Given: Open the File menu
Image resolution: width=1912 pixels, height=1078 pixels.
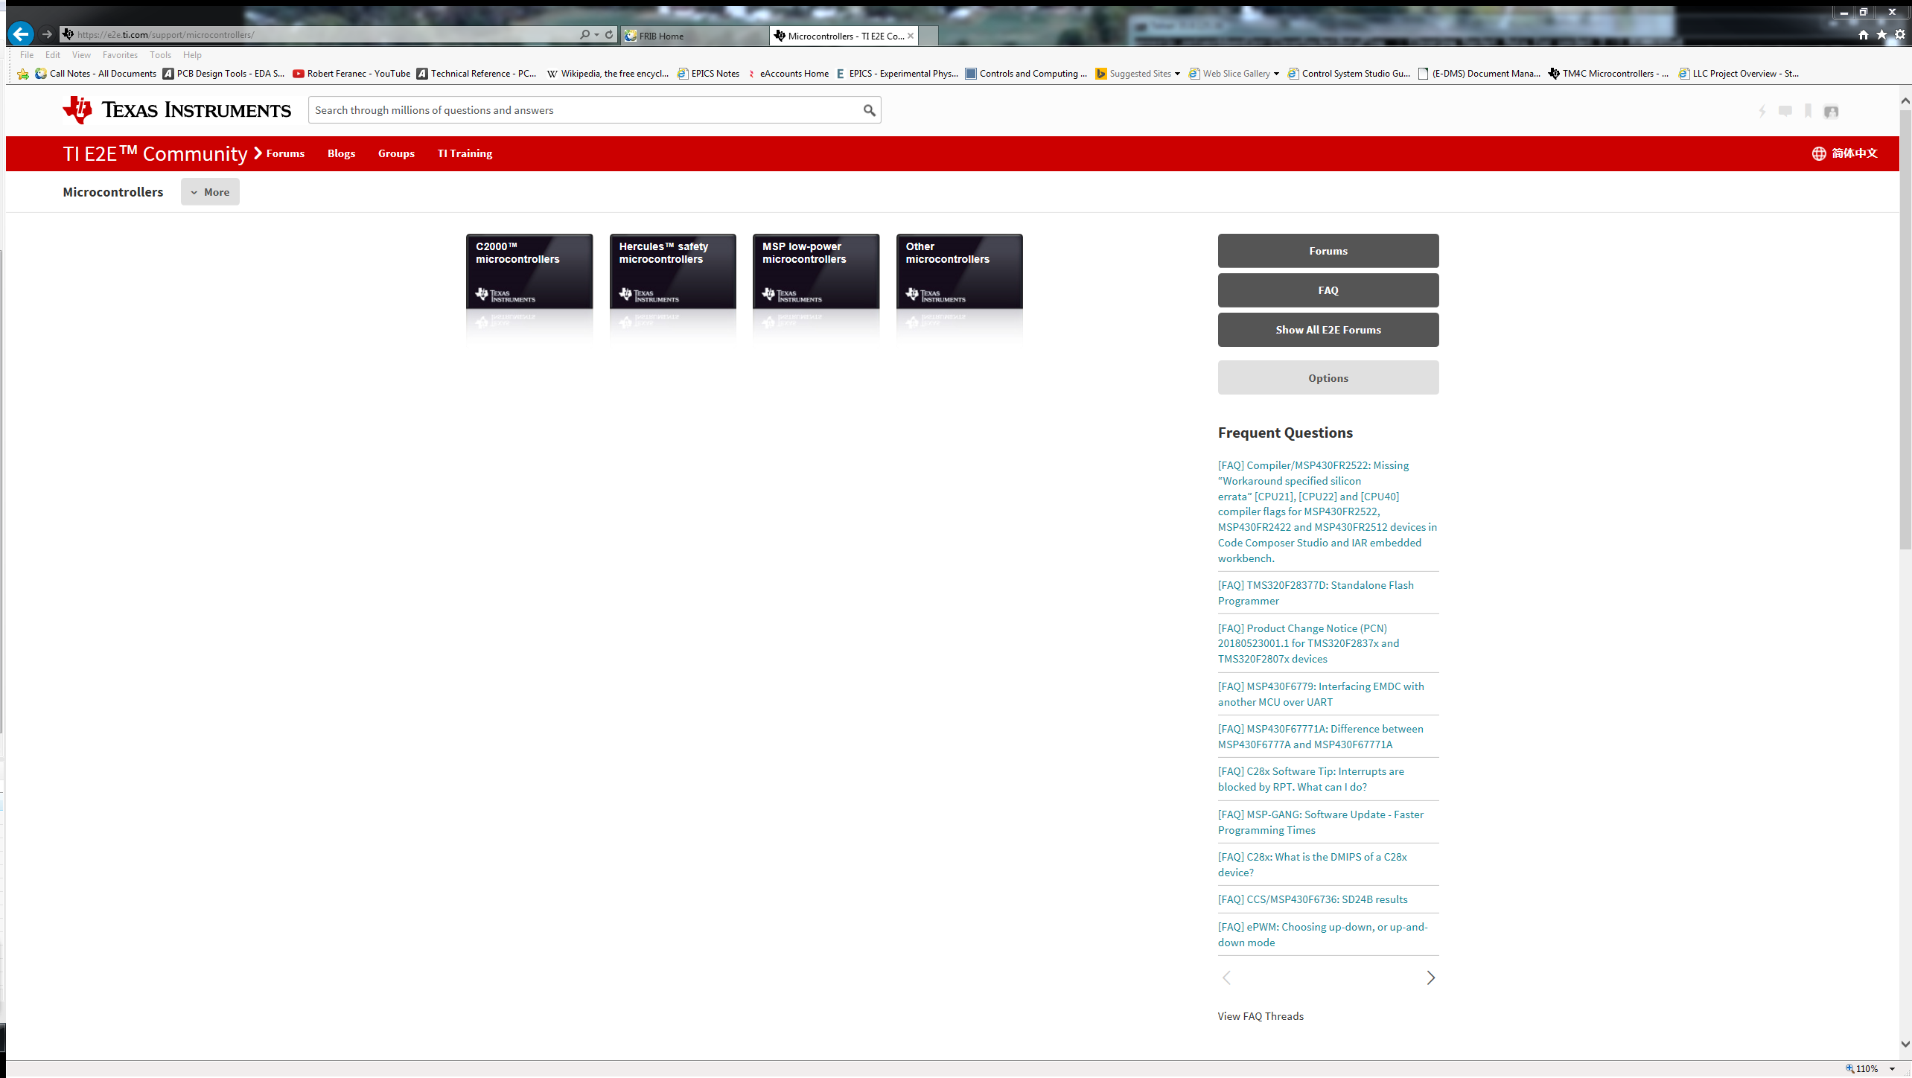Looking at the screenshot, I should point(27,55).
